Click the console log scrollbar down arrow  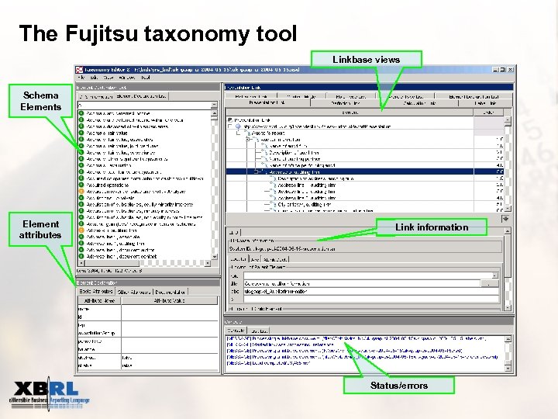click(508, 368)
